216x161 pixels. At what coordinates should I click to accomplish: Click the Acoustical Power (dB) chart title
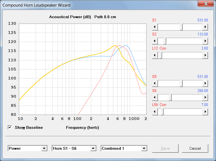coord(70,17)
